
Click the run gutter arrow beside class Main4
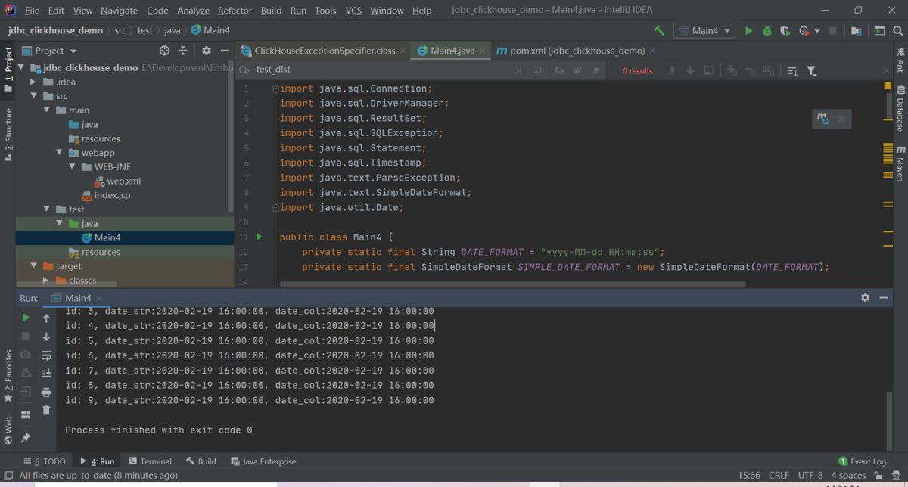[x=259, y=237]
